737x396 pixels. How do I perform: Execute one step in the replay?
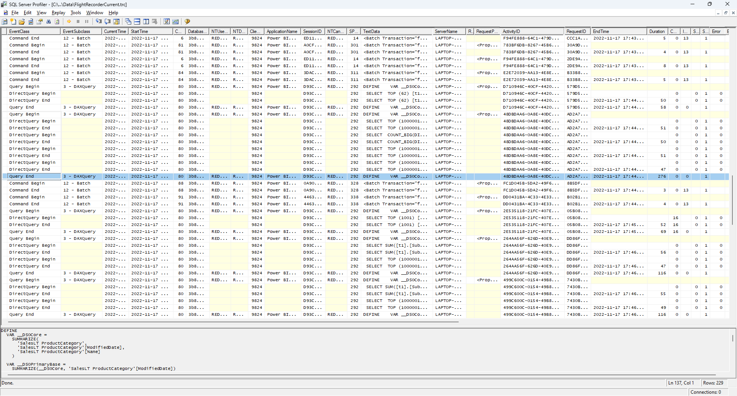[99, 21]
